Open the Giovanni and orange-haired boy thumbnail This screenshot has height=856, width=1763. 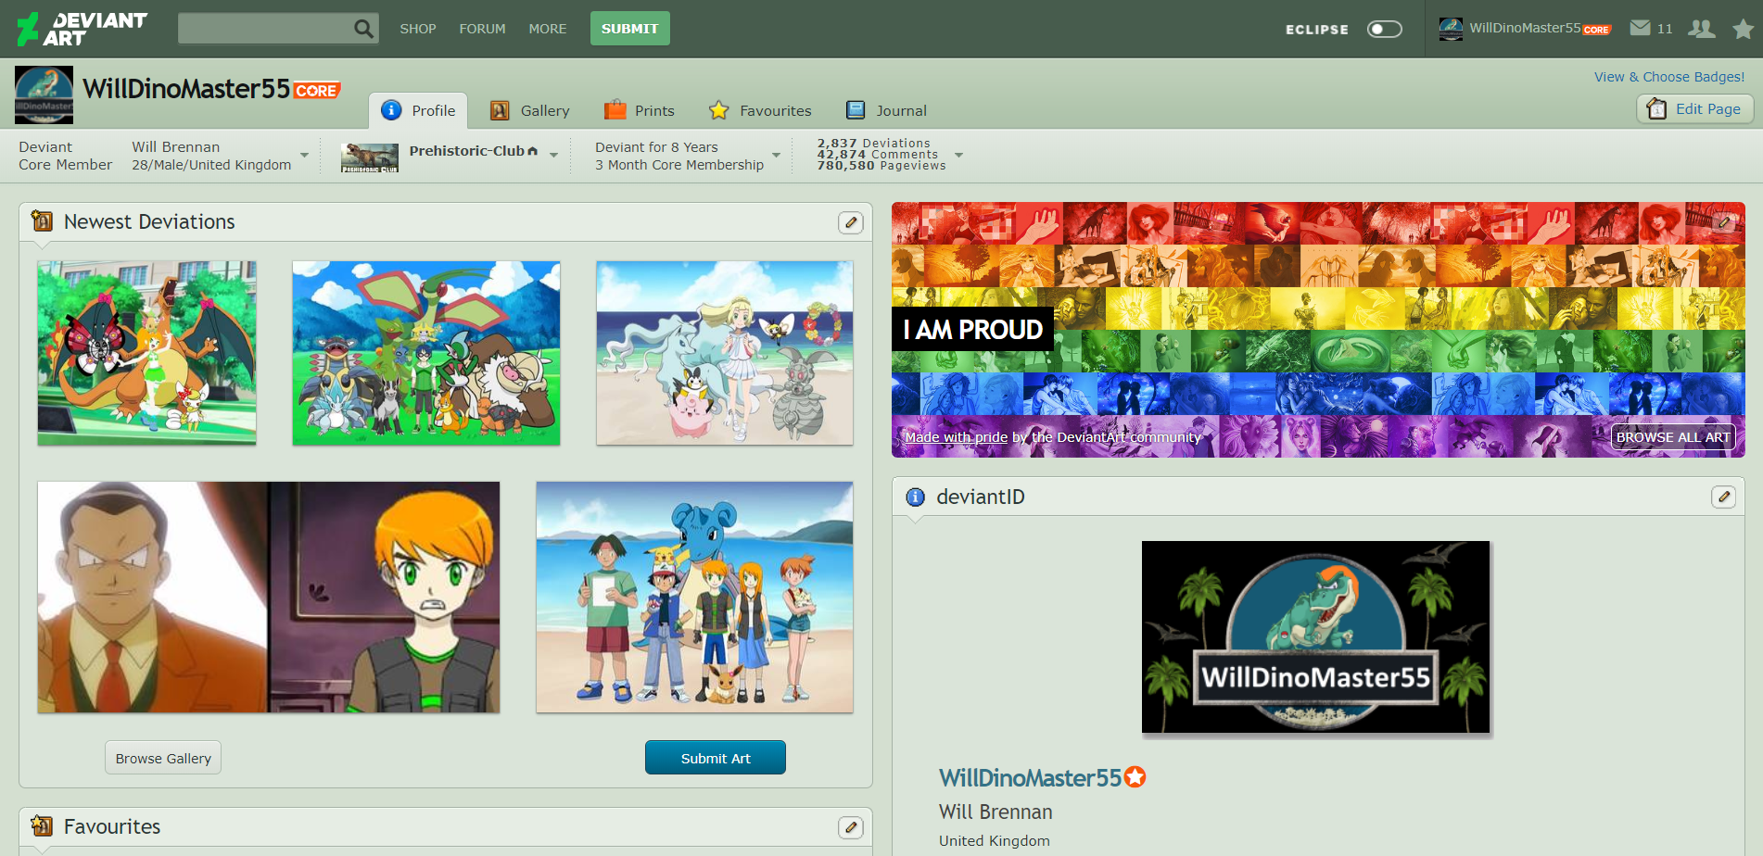tap(269, 597)
